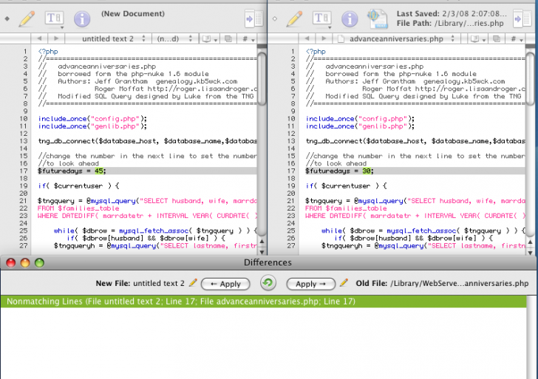Click the document preview icon beside Last Saved
This screenshot has width=538, height=379.
pyautogui.click(x=378, y=18)
